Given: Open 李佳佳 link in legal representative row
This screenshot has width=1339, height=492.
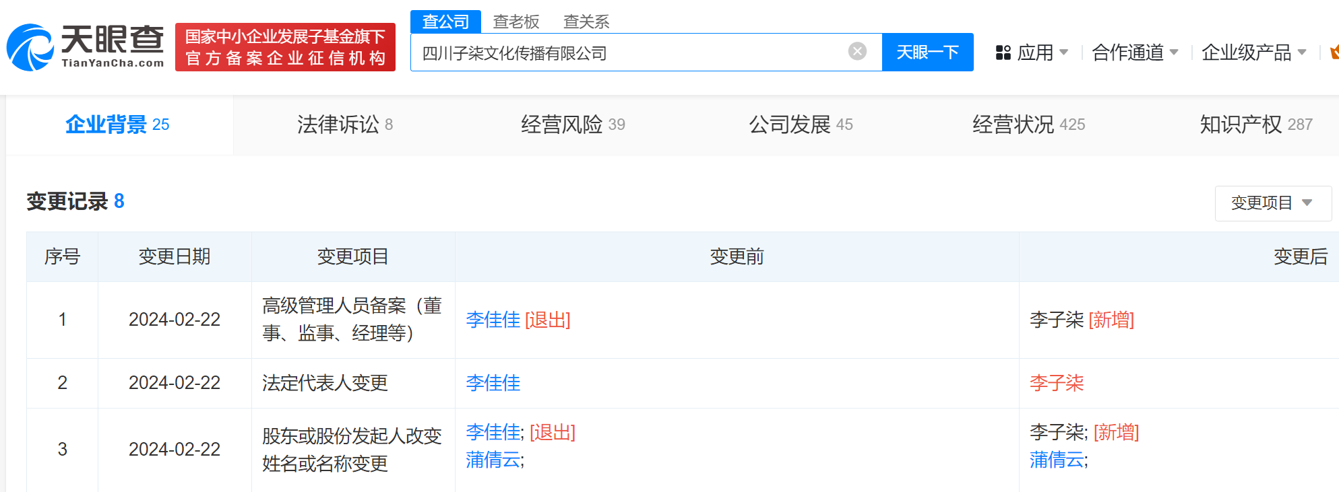Looking at the screenshot, I should [x=493, y=383].
